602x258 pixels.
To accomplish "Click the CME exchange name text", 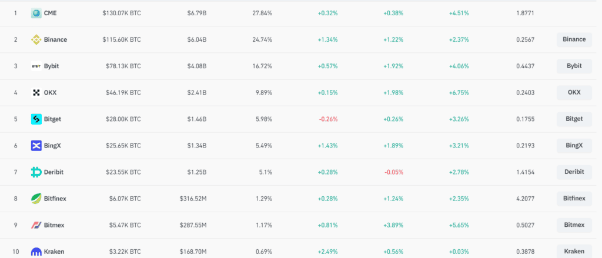I will click(51, 13).
